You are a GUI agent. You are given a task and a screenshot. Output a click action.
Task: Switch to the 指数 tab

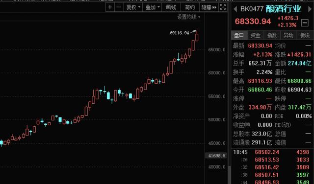coord(272,35)
